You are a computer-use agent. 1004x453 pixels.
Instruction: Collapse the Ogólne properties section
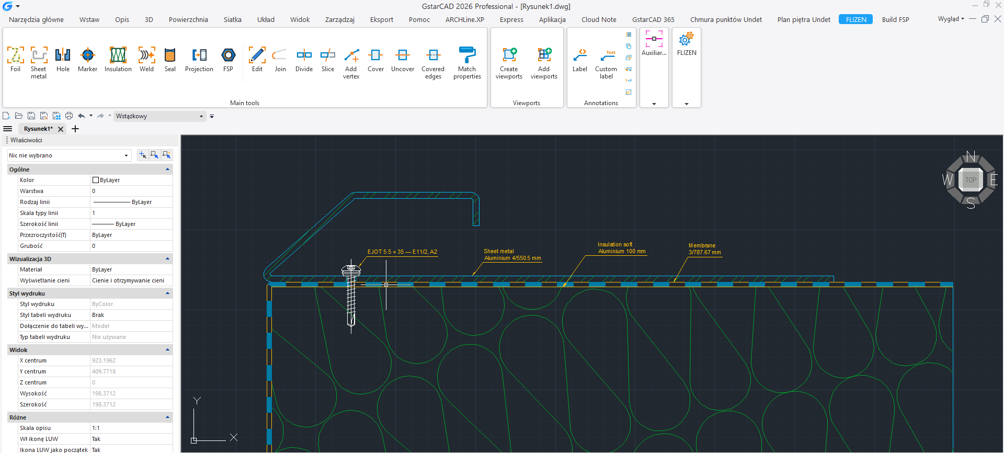point(167,169)
